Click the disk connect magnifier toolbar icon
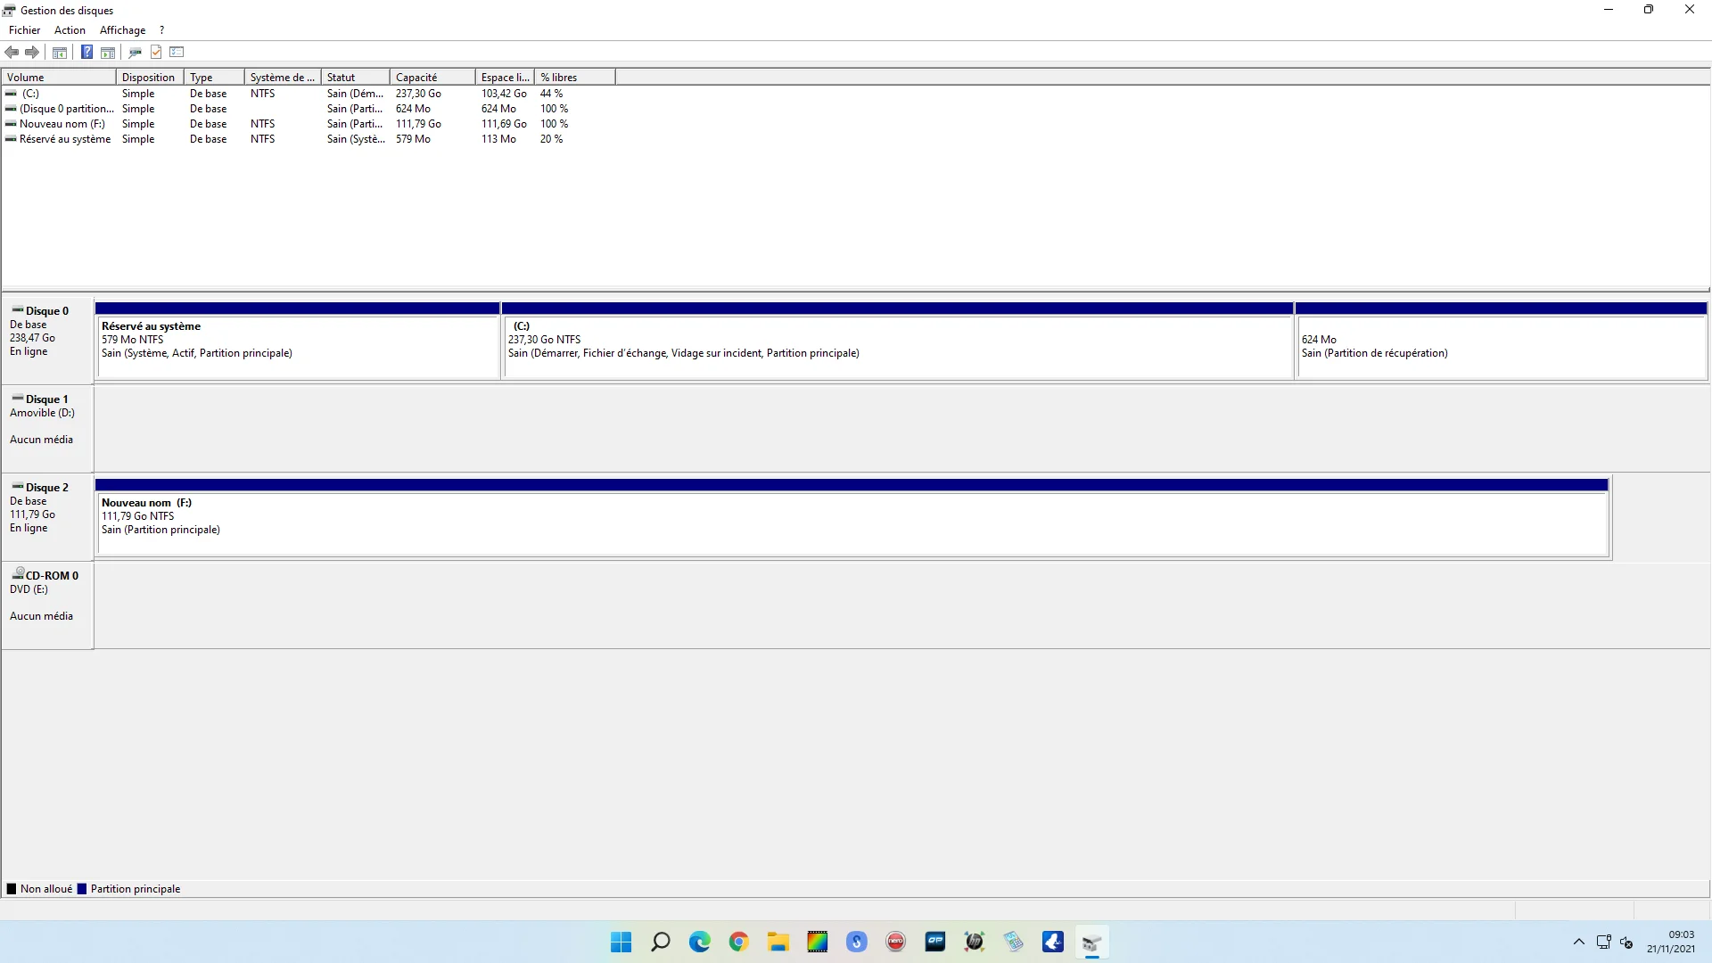The width and height of the screenshot is (1712, 963). [x=135, y=52]
